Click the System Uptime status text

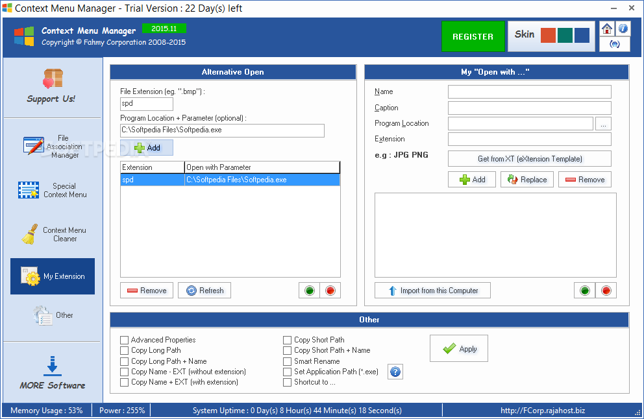297,411
